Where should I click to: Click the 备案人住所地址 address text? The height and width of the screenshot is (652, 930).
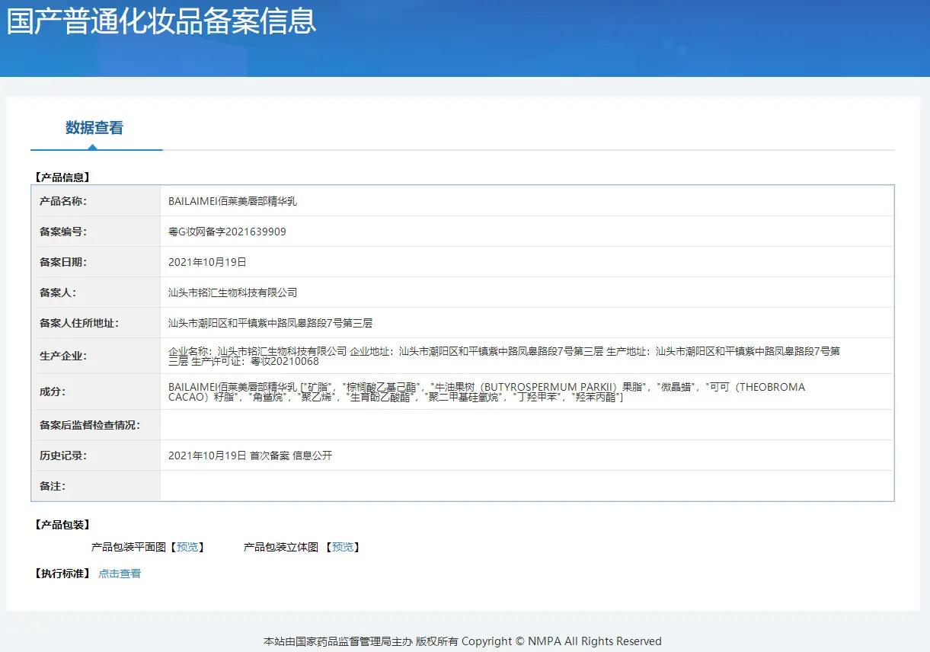(x=270, y=323)
